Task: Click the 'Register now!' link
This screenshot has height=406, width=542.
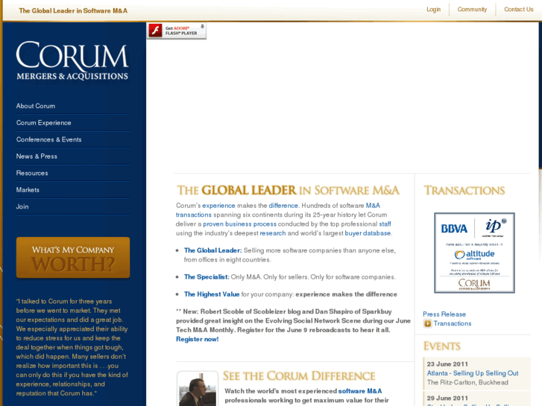Action: (198, 339)
